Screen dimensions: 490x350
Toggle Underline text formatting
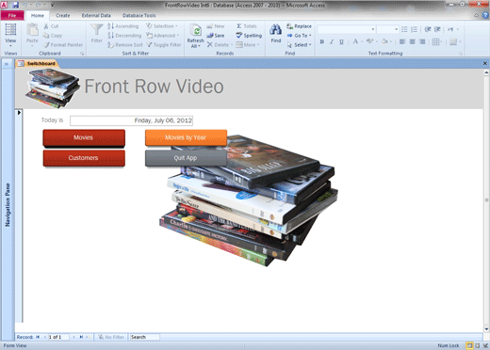tap(341, 41)
